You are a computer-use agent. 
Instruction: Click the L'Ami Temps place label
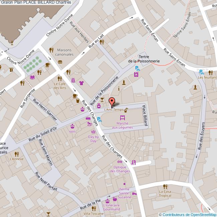pyautogui.click(x=114, y=110)
